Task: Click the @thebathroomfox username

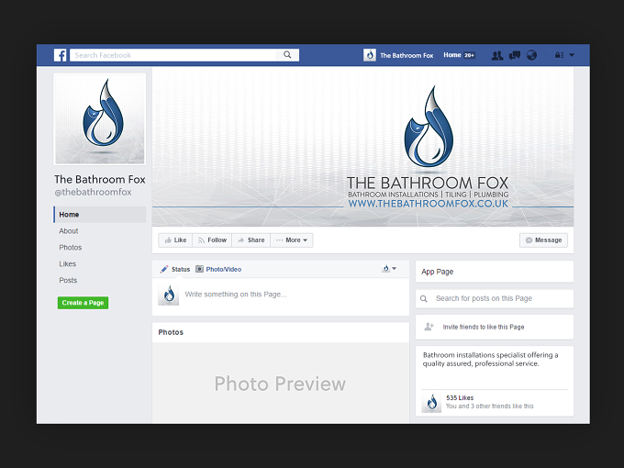Action: tap(93, 192)
